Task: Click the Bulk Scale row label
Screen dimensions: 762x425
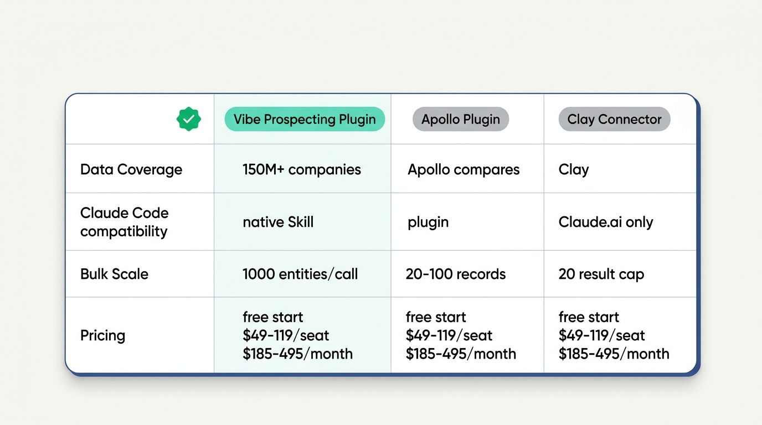Action: (114, 274)
